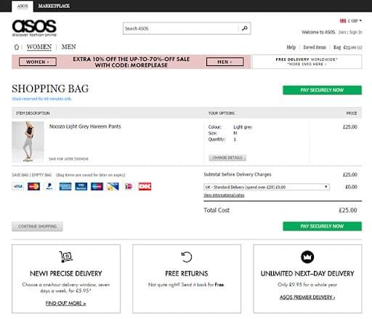Viewport: 372px width, 319px height.
Task: Click the MasterCard payment icon
Action: coord(33,186)
